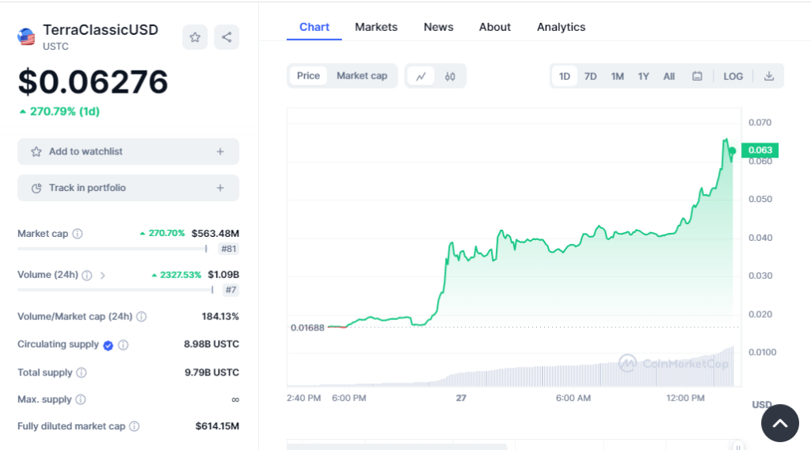Select the 1M time range
Viewport: 811px width, 450px height.
click(x=617, y=76)
